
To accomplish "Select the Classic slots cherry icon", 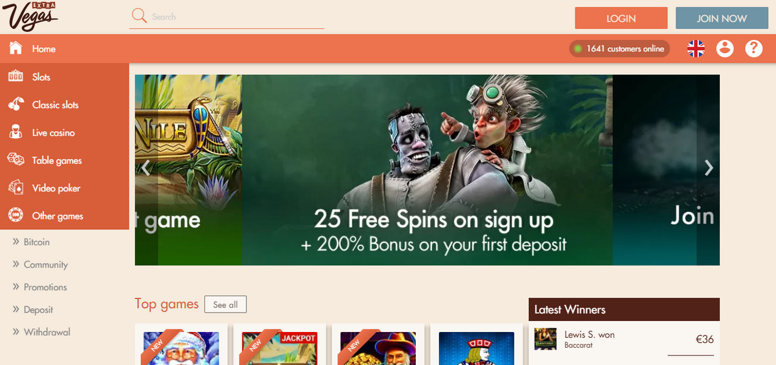I will click(x=16, y=105).
